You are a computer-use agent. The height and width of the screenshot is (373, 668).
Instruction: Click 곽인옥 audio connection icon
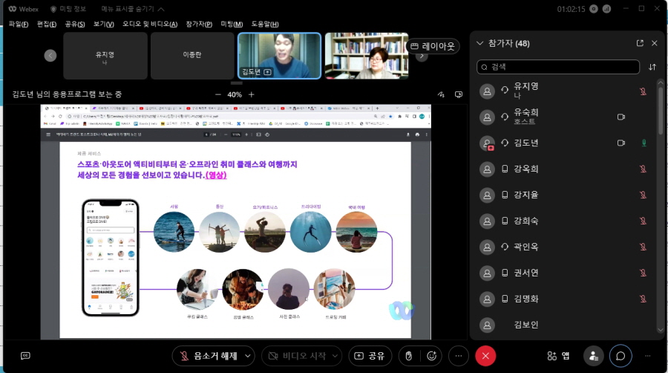pos(505,247)
